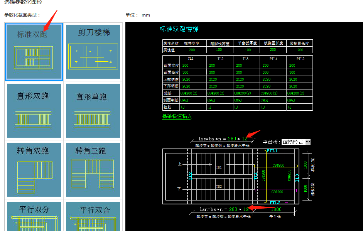Click the TB1 stair slab label
This screenshot has width=363, height=231.
[x=219, y=167]
